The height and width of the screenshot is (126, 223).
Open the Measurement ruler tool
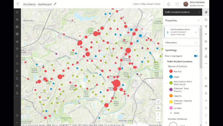(x=206, y=86)
